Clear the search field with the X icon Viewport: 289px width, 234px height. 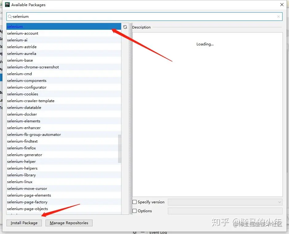click(x=279, y=17)
